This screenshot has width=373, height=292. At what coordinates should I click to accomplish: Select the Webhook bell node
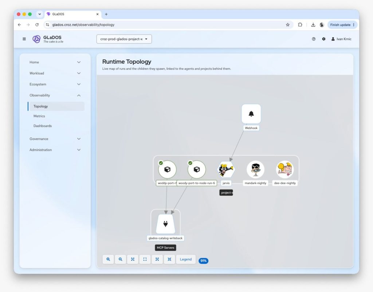251,114
